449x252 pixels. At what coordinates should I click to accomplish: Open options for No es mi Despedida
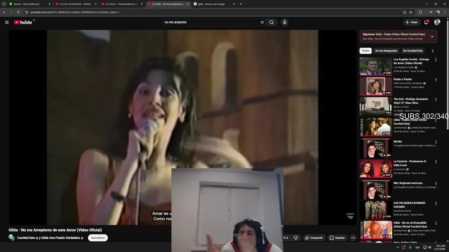(436, 223)
